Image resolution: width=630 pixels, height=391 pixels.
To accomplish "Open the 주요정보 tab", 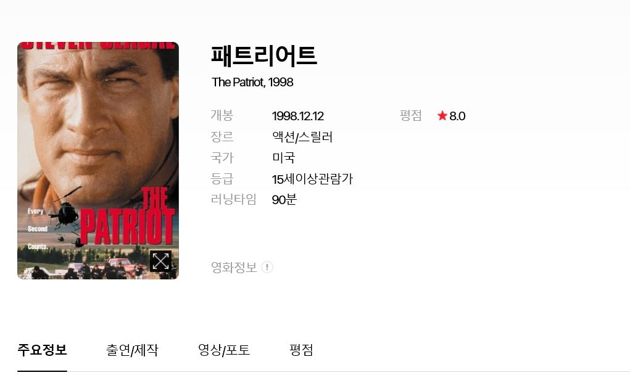I will click(x=42, y=350).
